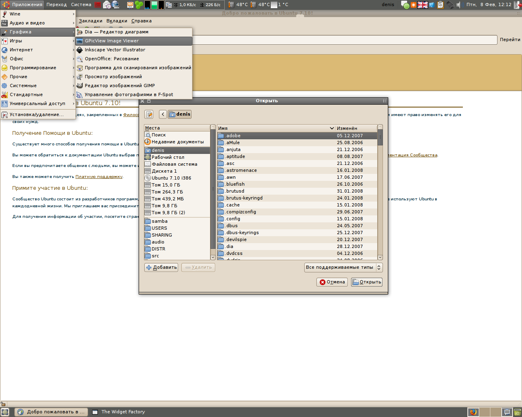
Task: Open OpenOffice Рисование entry
Action: [134, 59]
